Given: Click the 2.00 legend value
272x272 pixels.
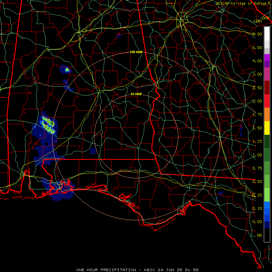Looking at the screenshot, I should coord(257,101).
